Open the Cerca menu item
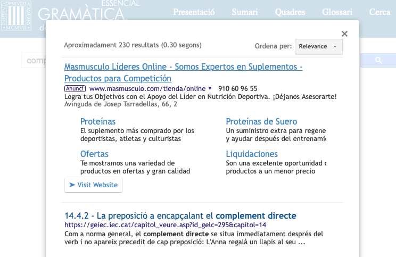 379,12
